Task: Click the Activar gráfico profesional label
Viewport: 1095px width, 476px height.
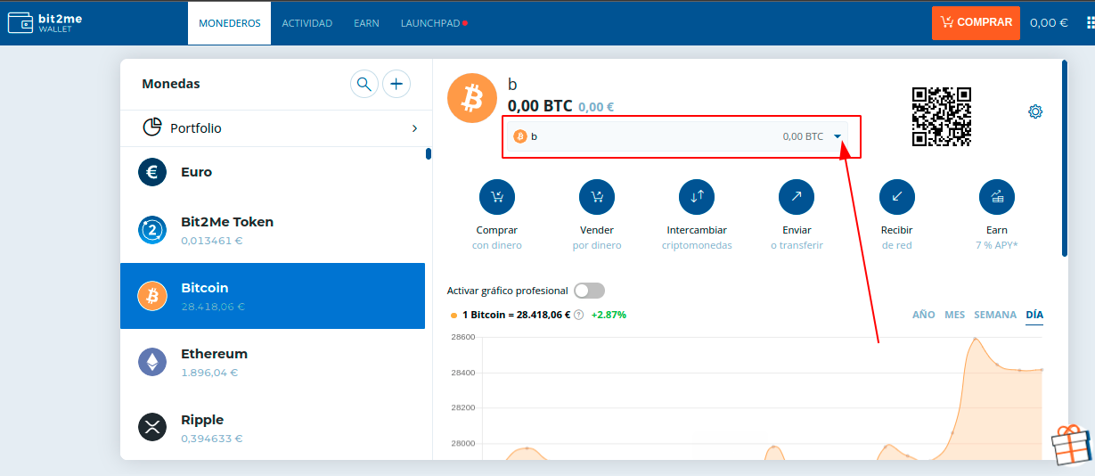Action: click(x=507, y=291)
